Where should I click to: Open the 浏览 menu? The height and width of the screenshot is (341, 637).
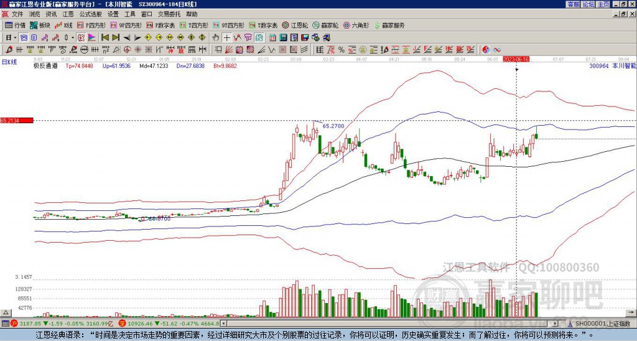pyautogui.click(x=35, y=14)
